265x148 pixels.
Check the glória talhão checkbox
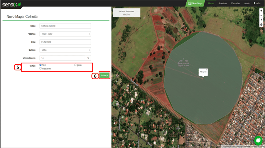point(75,65)
